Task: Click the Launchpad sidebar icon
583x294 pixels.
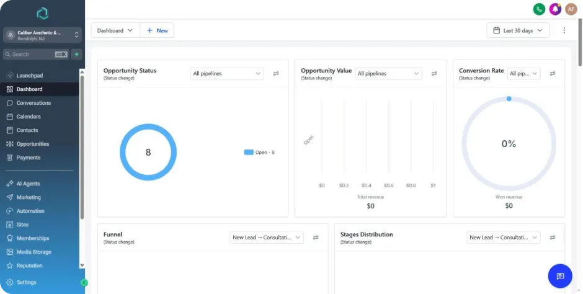Action: (10, 76)
